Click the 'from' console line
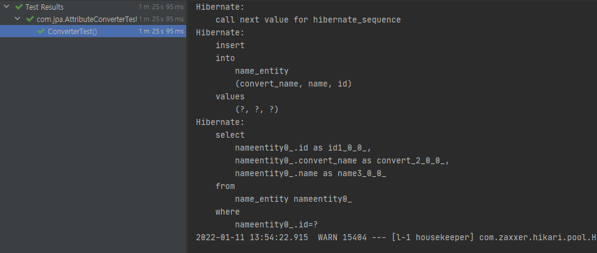The width and height of the screenshot is (597, 253). click(x=225, y=187)
